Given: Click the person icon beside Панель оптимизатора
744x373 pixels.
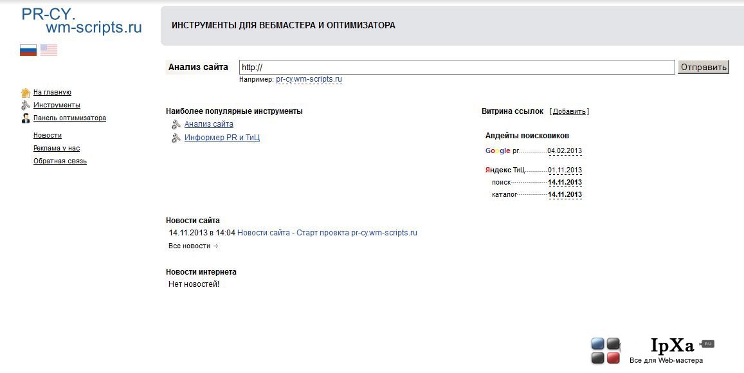Looking at the screenshot, I should pos(26,118).
